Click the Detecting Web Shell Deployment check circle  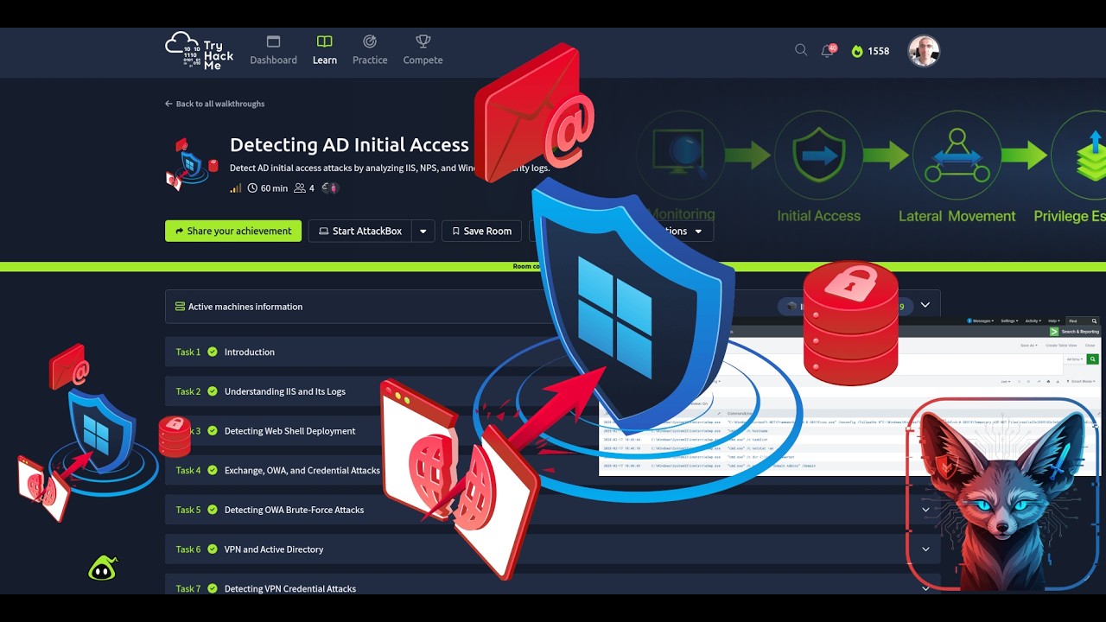tap(213, 431)
